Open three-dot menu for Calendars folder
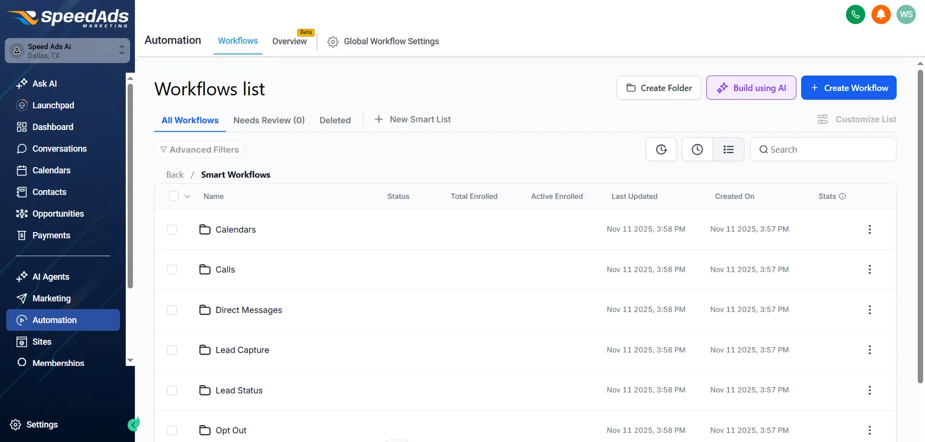This screenshot has width=925, height=442. tap(870, 230)
